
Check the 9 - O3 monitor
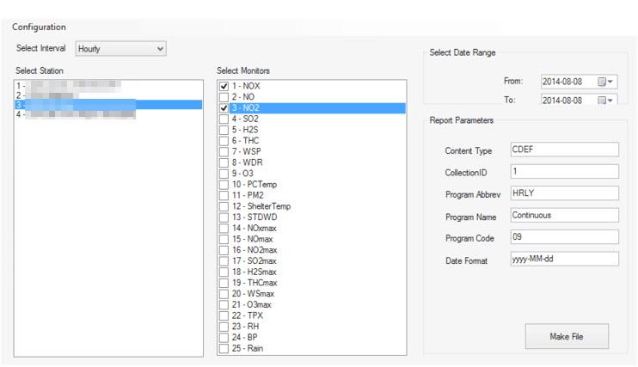pos(224,174)
